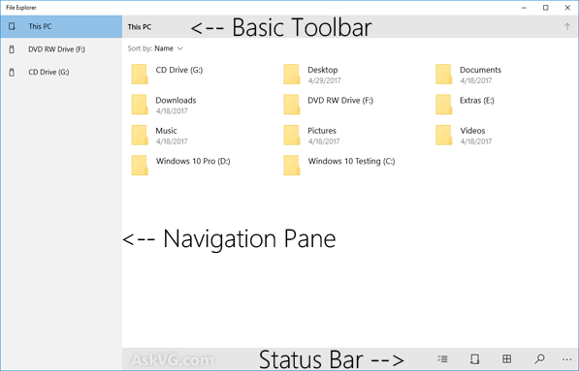The width and height of the screenshot is (579, 371).
Task: Click the up-arrow navigation icon in toolbar
Action: coord(566,26)
